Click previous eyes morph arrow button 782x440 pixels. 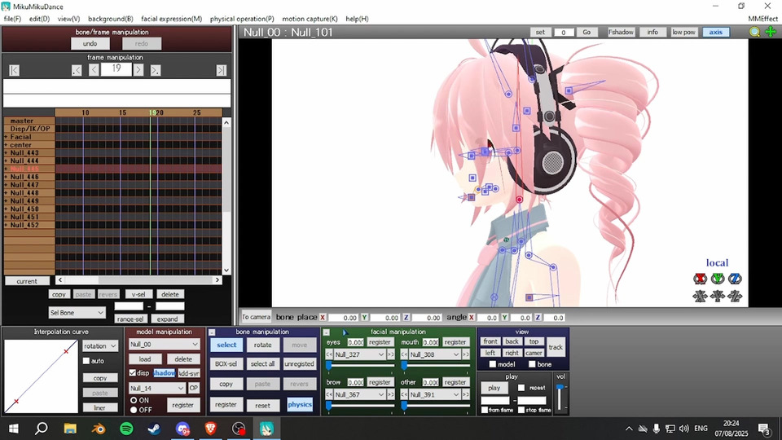329,354
